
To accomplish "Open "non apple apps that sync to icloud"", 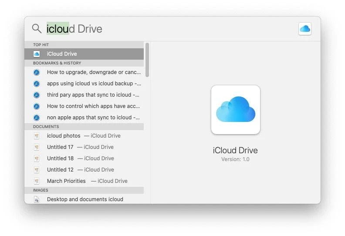I will [x=84, y=118].
